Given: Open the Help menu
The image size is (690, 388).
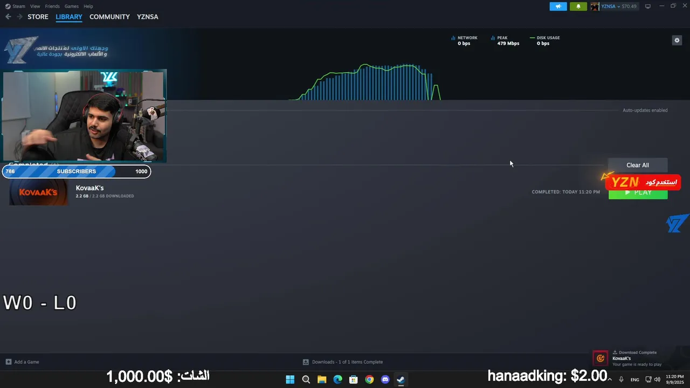Looking at the screenshot, I should pos(88,6).
